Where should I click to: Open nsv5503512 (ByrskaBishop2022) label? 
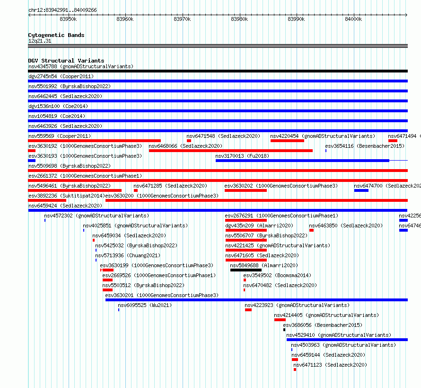[143, 285]
